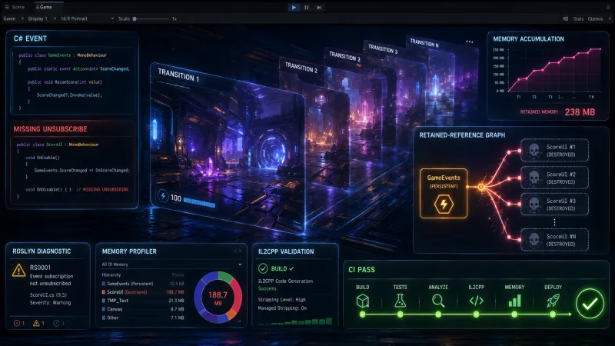Click the 188.7 MB donut chart center
Viewport: 615px width, 346px height.
click(218, 298)
